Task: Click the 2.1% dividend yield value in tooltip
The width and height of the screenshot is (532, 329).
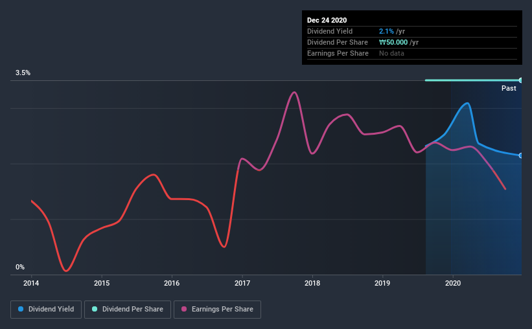Action: [386, 31]
